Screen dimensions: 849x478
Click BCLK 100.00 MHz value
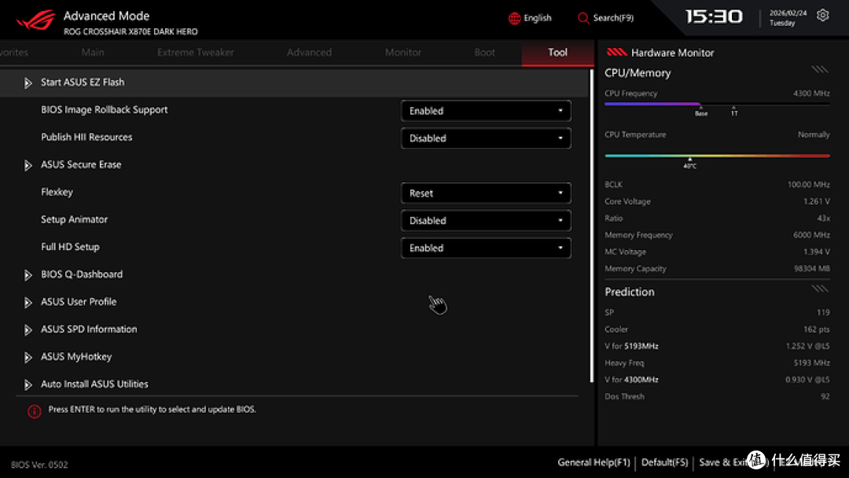(x=808, y=185)
